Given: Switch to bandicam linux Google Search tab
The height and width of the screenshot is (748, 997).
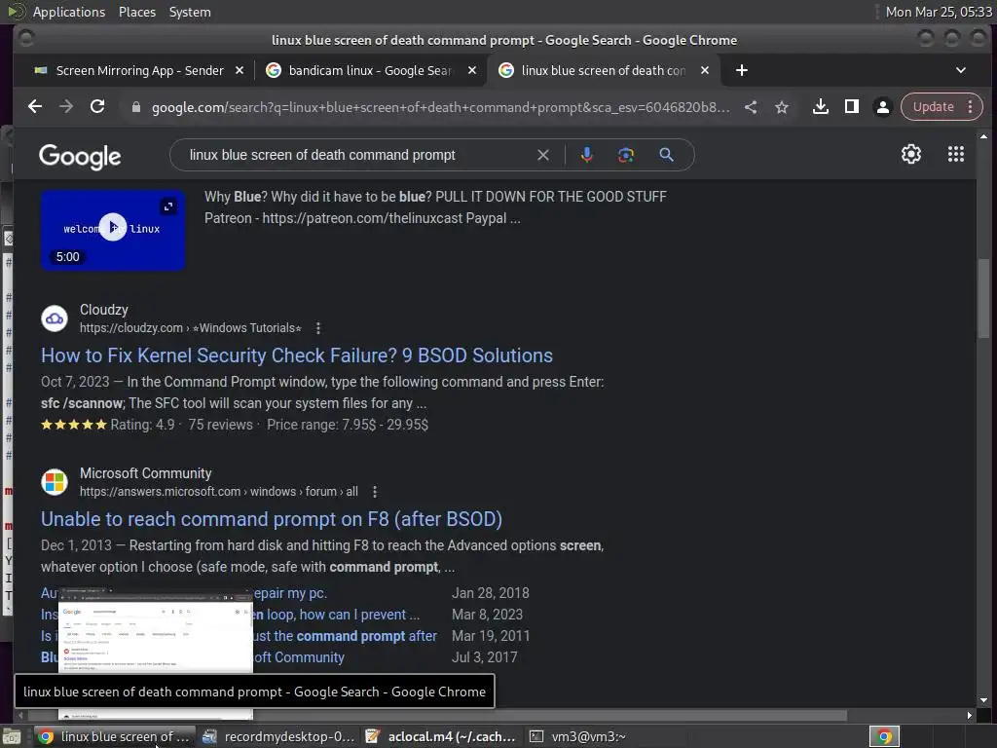Looking at the screenshot, I should (370, 70).
